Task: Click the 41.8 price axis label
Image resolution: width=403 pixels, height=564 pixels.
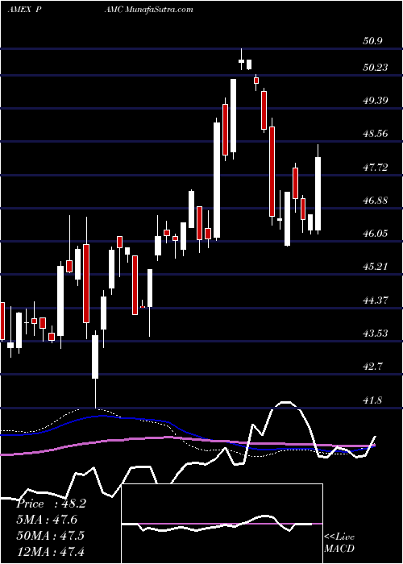Action: pyautogui.click(x=372, y=400)
